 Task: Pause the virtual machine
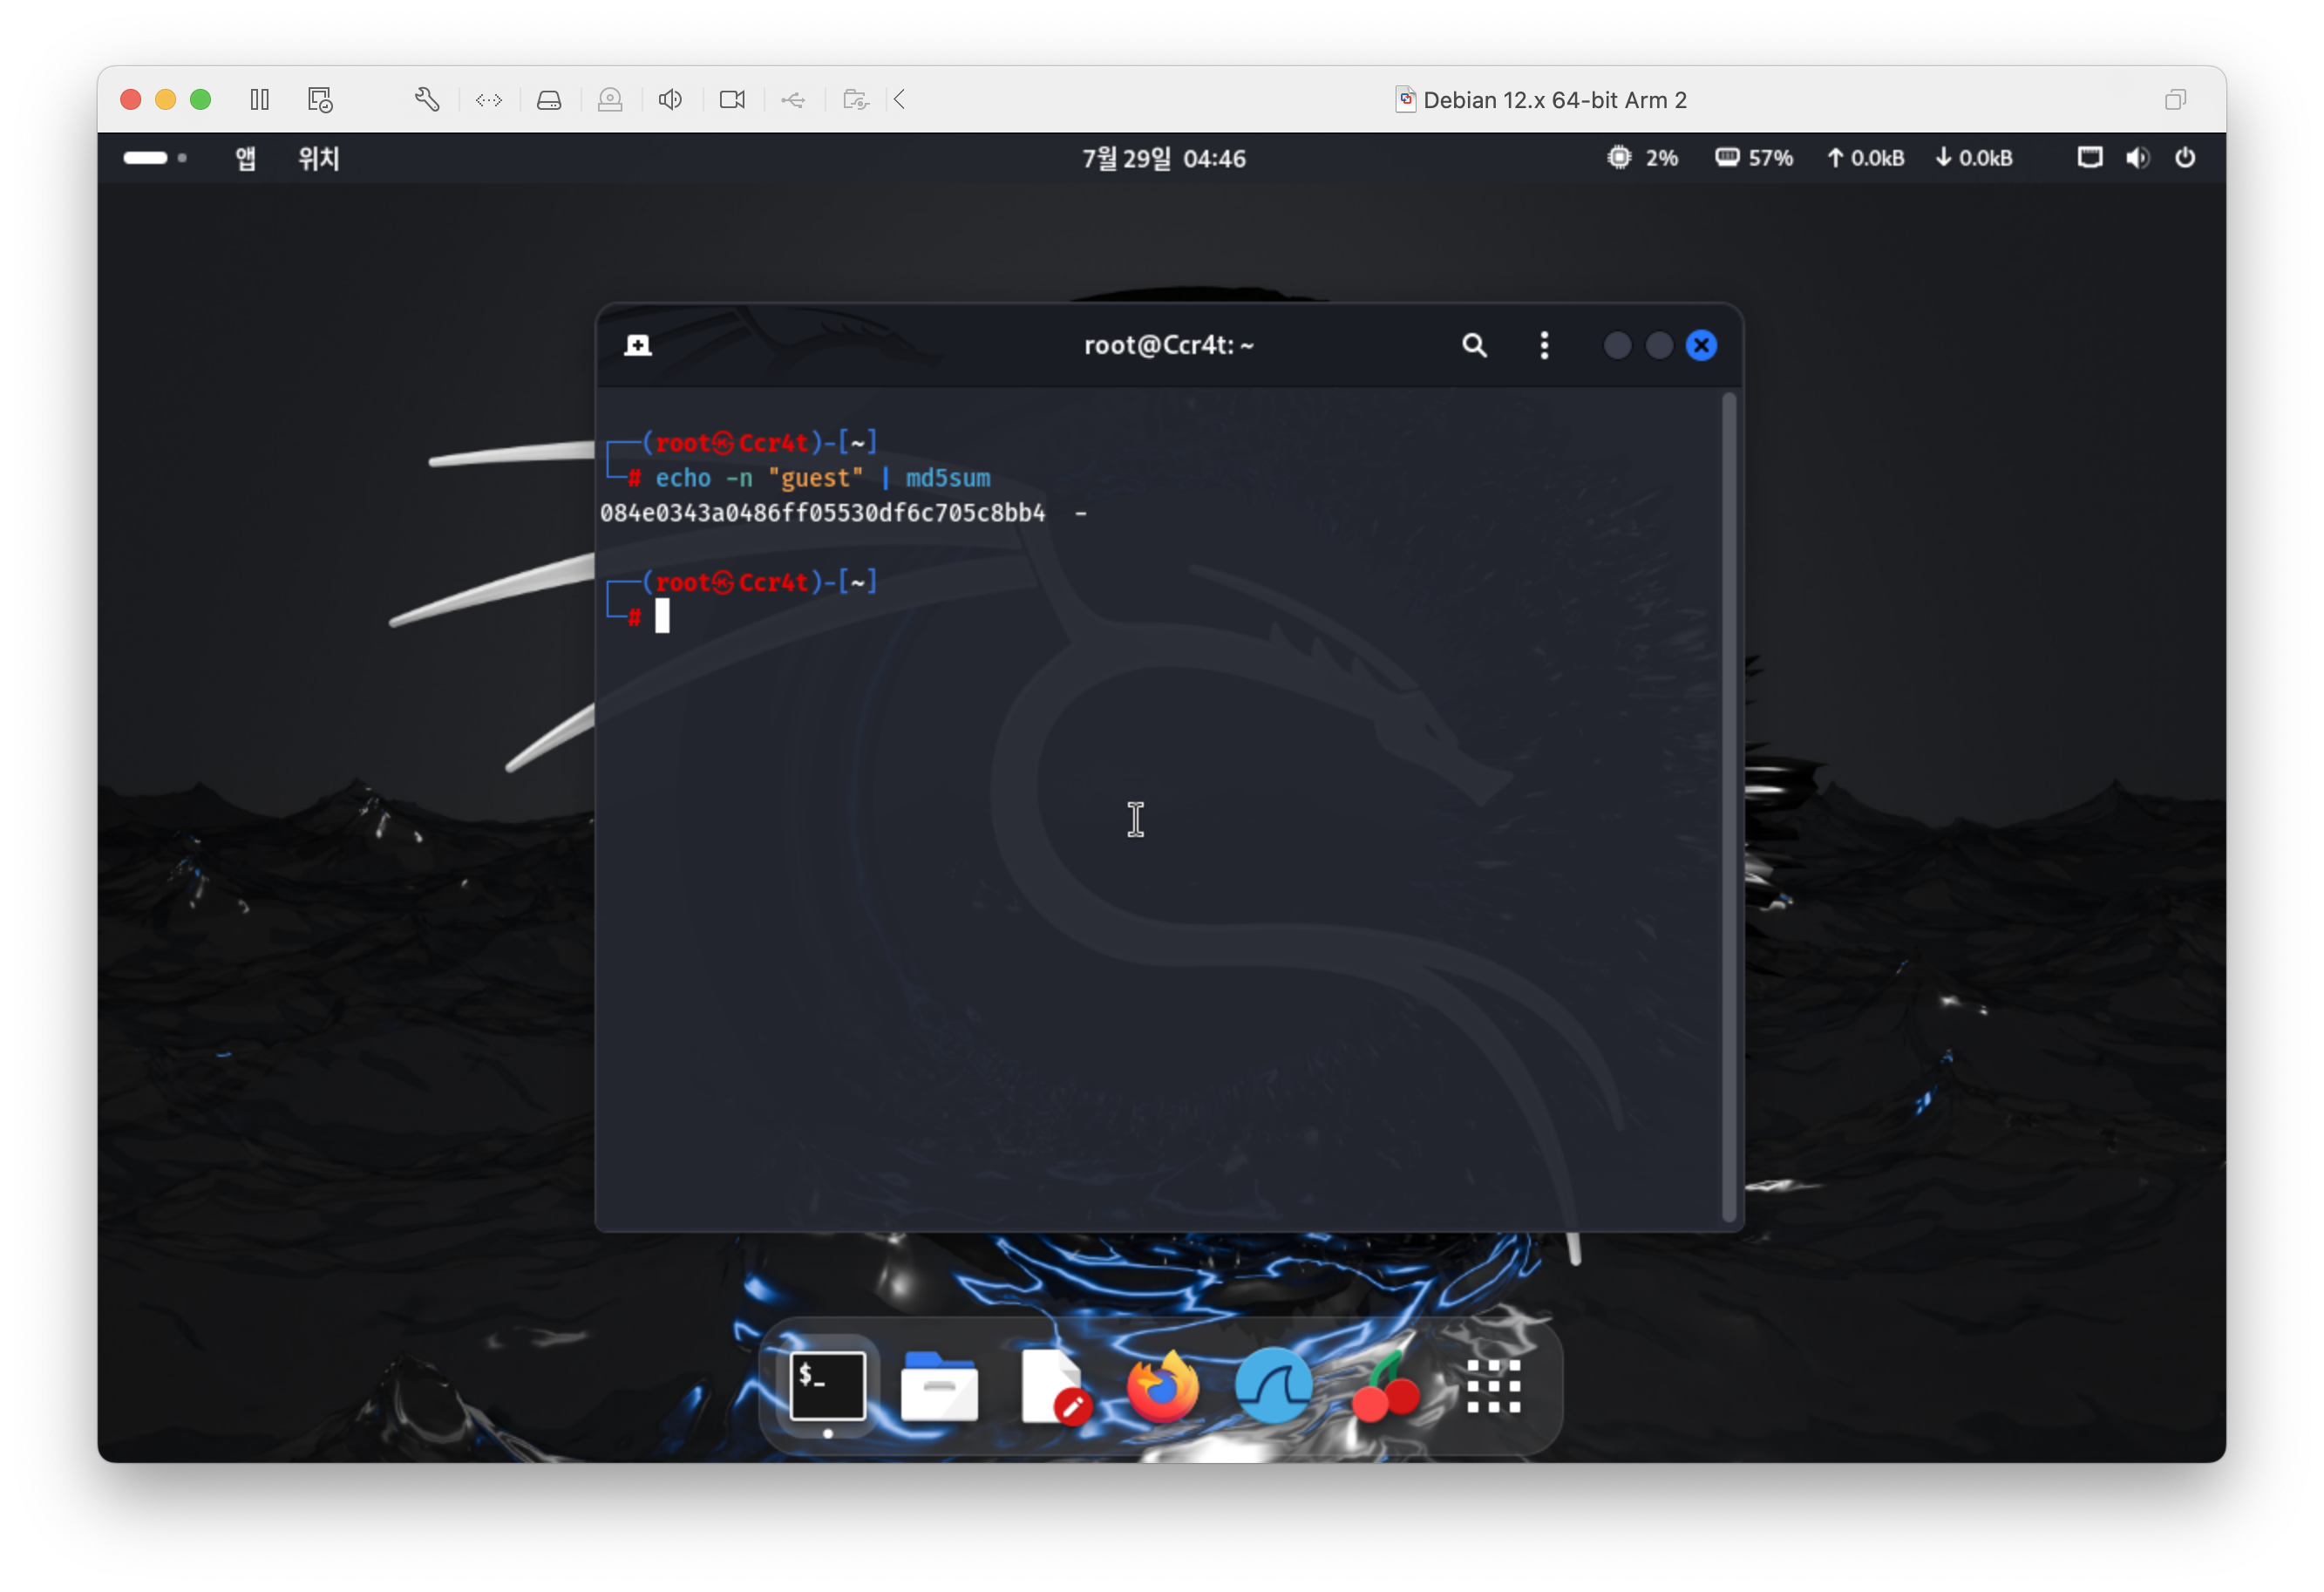260,100
